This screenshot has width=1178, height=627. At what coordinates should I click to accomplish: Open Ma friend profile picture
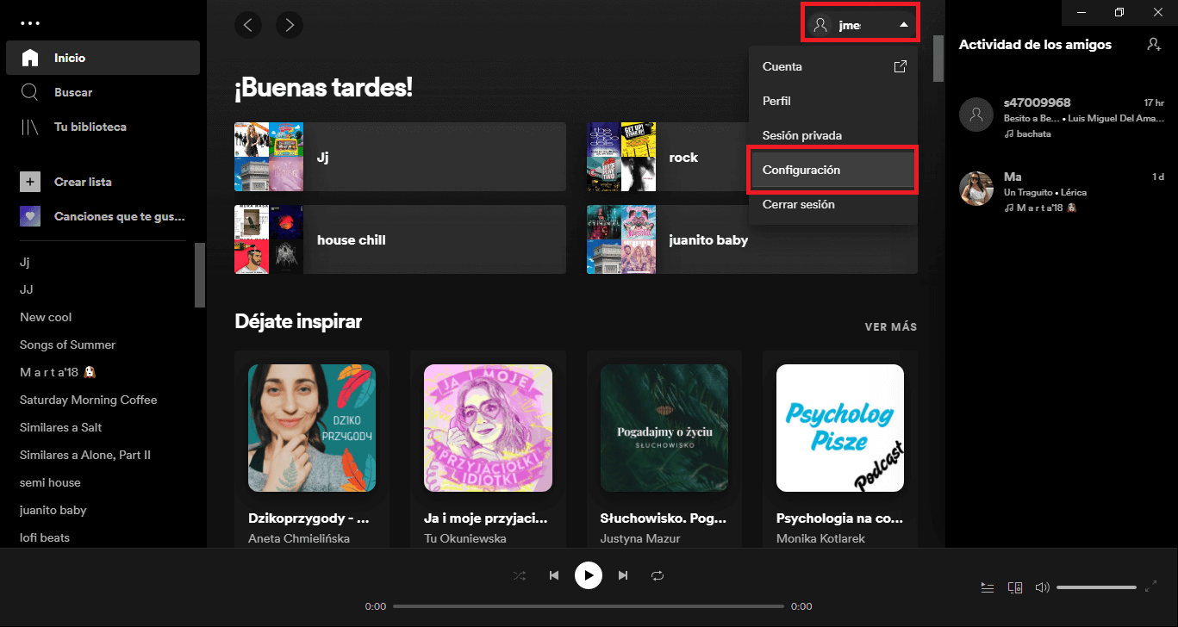[x=976, y=189]
